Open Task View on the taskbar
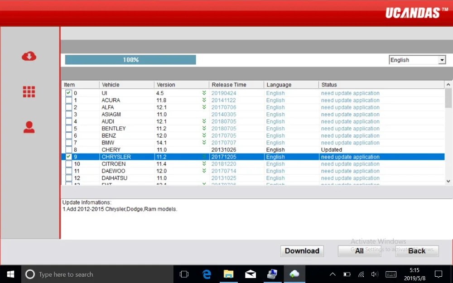Image resolution: width=453 pixels, height=283 pixels. 184,274
